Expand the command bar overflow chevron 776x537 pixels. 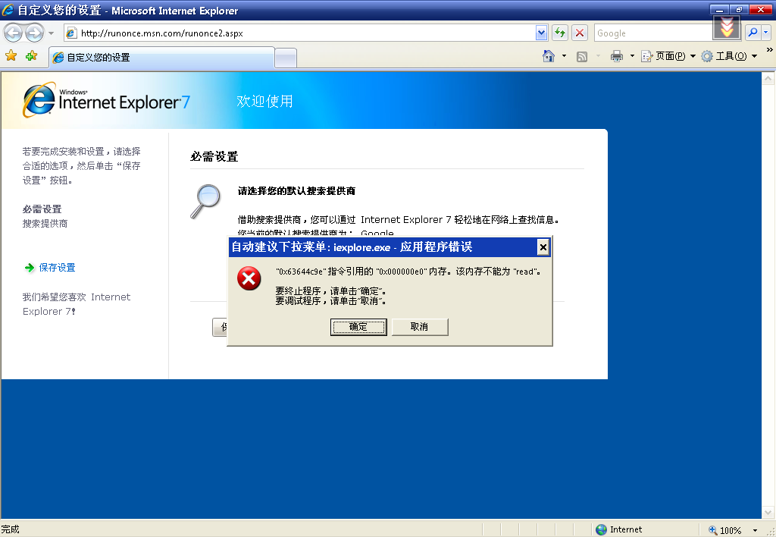click(770, 50)
